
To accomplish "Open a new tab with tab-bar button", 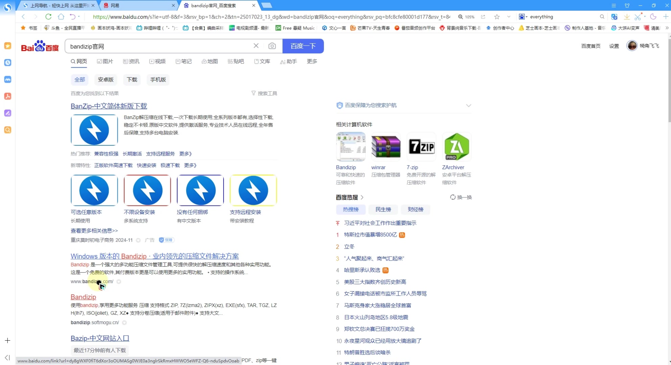I will coord(267,5).
